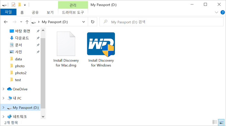Switch to the 홈 ribbon tab
Image resolution: width=226 pixels, height=126 pixels.
tap(22, 12)
